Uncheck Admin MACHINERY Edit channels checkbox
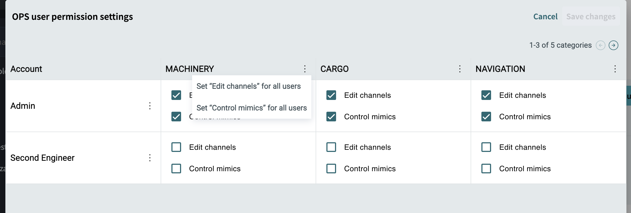Image resolution: width=631 pixels, height=213 pixels. (x=176, y=95)
